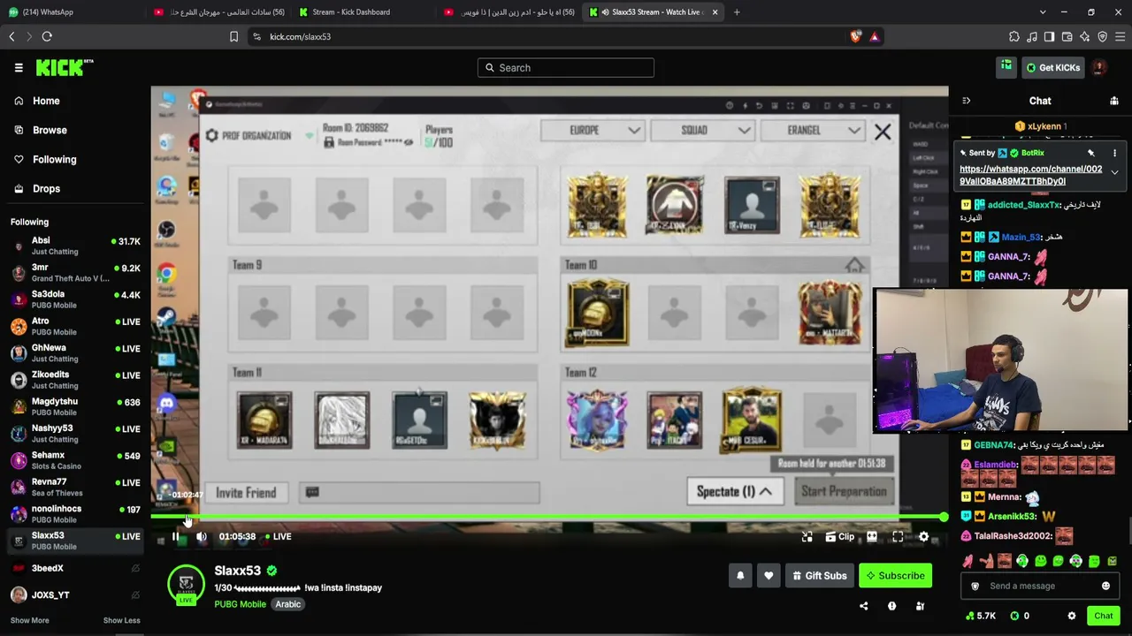Open the Kick drops chest icon in header

click(x=1006, y=67)
